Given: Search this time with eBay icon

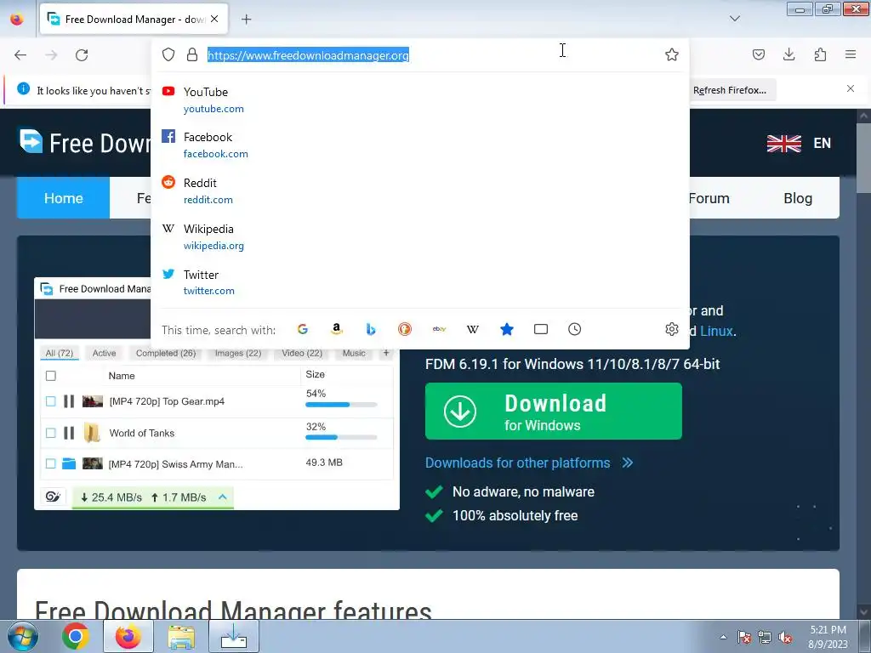Looking at the screenshot, I should 439,329.
